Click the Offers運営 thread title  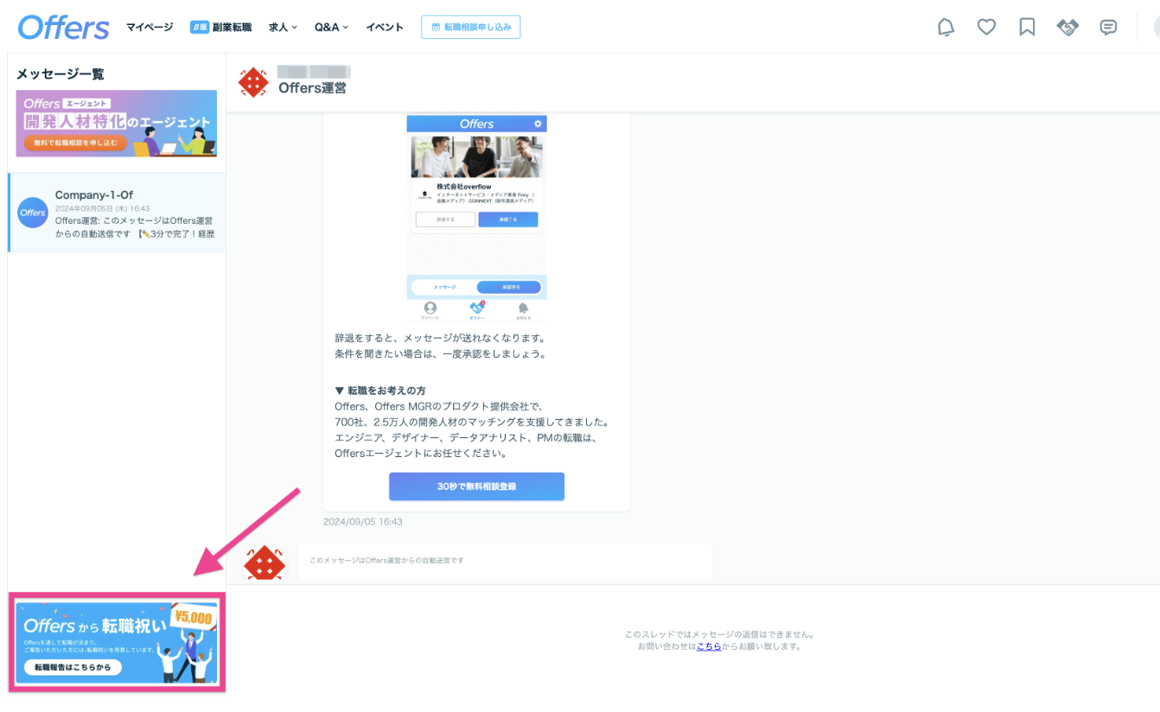pos(312,88)
